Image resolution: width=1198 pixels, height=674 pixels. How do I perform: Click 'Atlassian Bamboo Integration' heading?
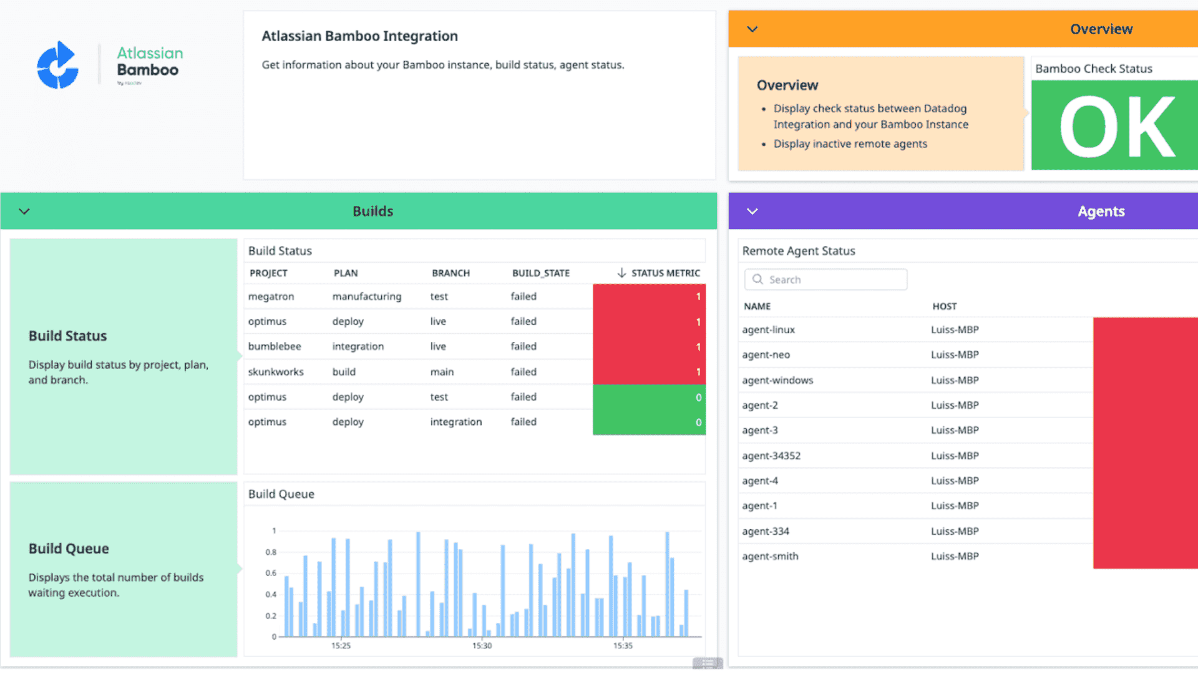[x=359, y=36]
